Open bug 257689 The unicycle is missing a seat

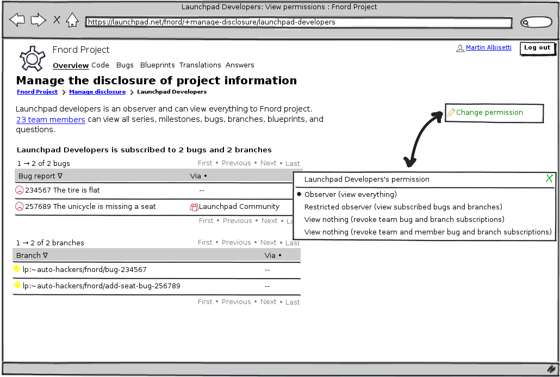(x=90, y=207)
